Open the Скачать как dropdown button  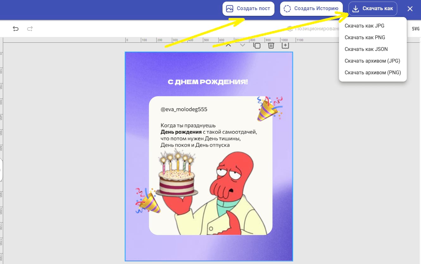pos(373,9)
